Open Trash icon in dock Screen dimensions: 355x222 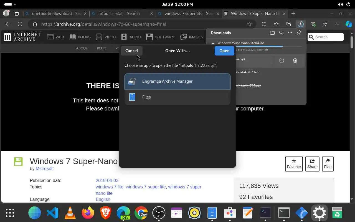pyautogui.click(x=337, y=213)
